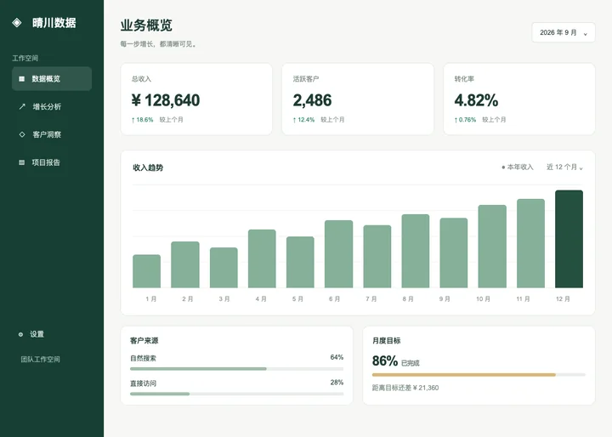Click the 0.76% growth indicator
Image resolution: width=612 pixels, height=437 pixels.
(465, 120)
